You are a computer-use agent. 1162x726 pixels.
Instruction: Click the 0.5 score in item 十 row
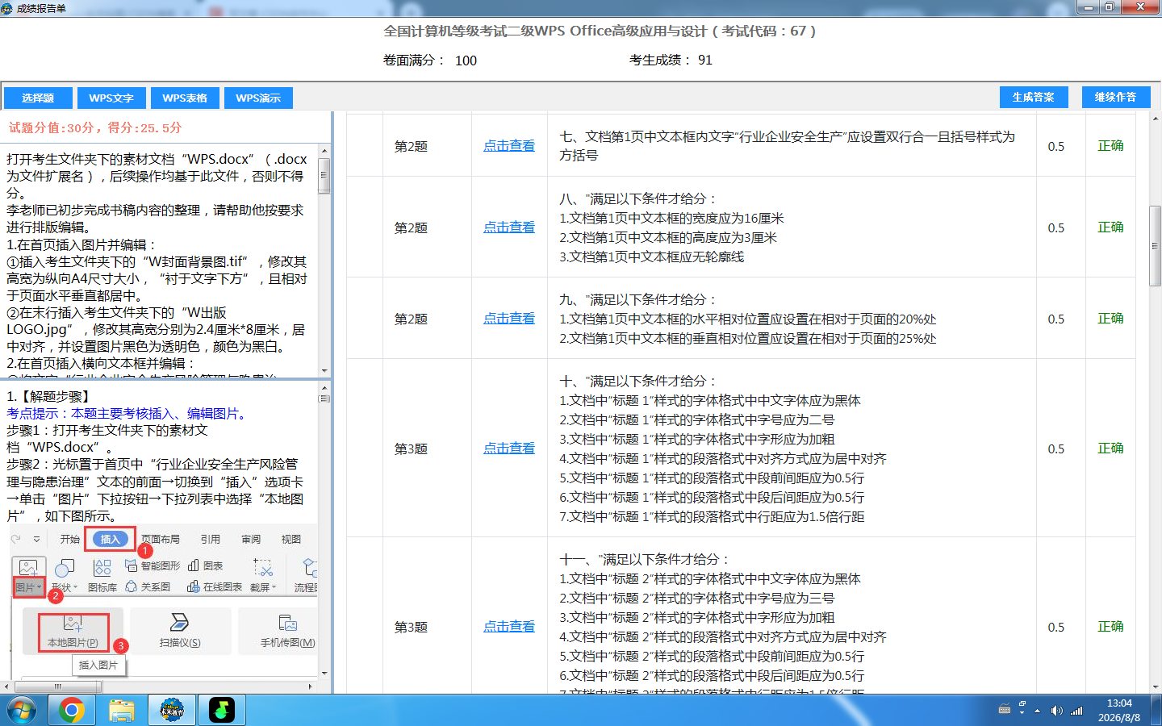pos(1056,449)
